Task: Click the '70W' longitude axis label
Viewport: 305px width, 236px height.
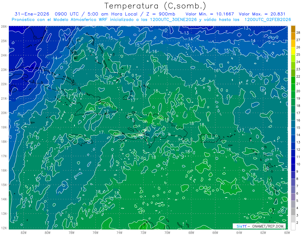Action: point(167,232)
